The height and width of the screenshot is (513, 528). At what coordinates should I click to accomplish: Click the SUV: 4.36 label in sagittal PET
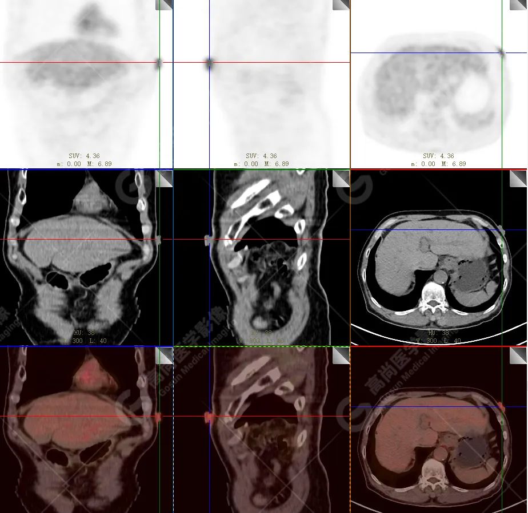click(262, 156)
